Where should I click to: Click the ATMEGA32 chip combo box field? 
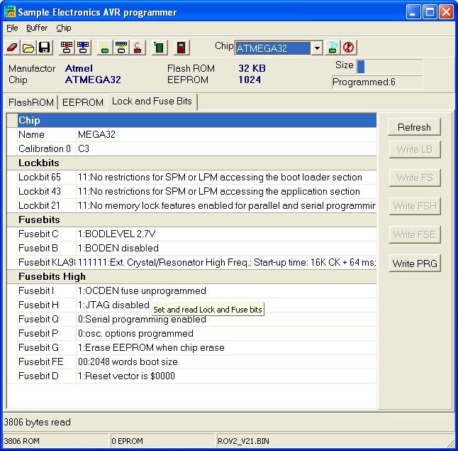tap(273, 48)
